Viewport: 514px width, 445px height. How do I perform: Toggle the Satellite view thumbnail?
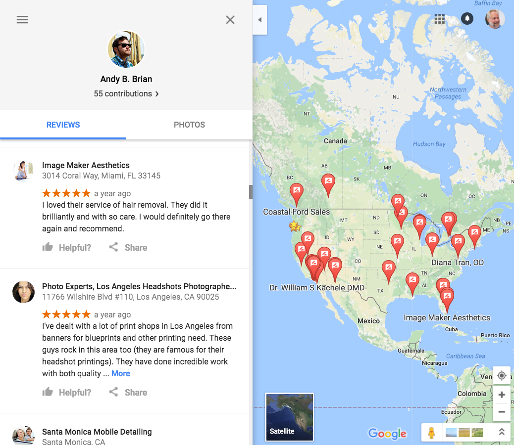tap(289, 417)
